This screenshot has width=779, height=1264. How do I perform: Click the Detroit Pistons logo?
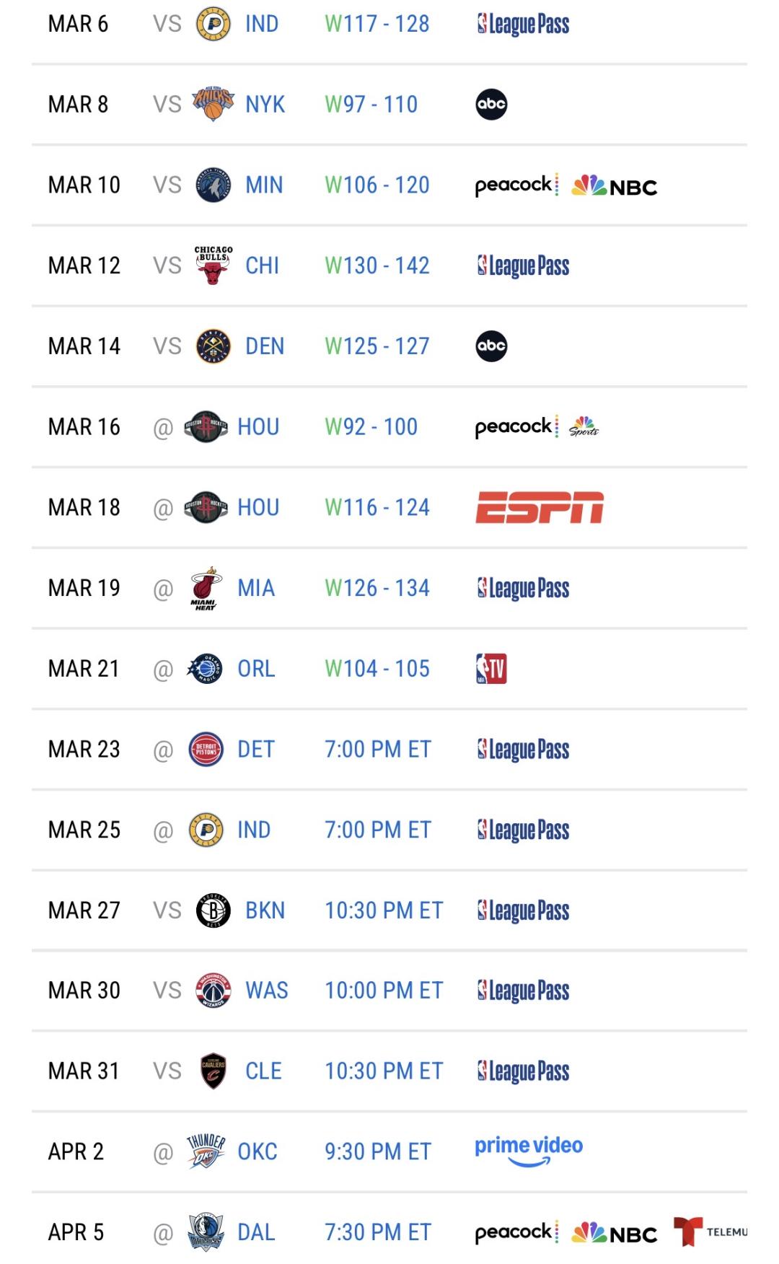(206, 750)
